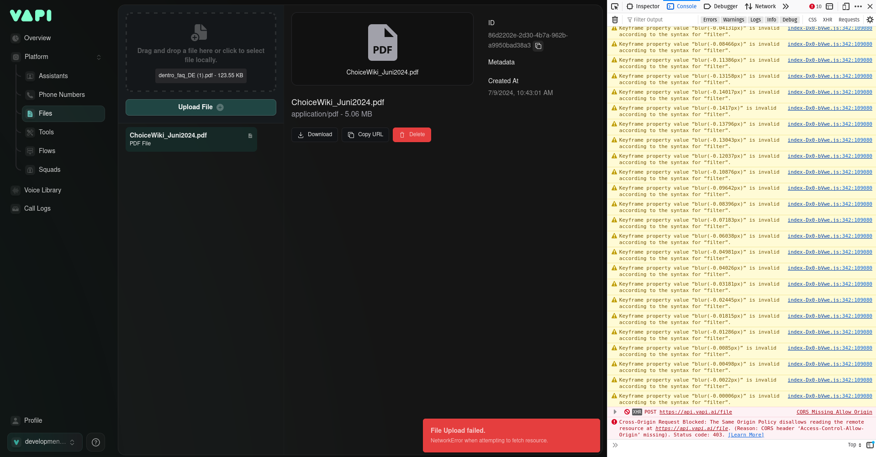Viewport: 876px width, 457px height.
Task: Navigate to Flows
Action: click(x=47, y=151)
